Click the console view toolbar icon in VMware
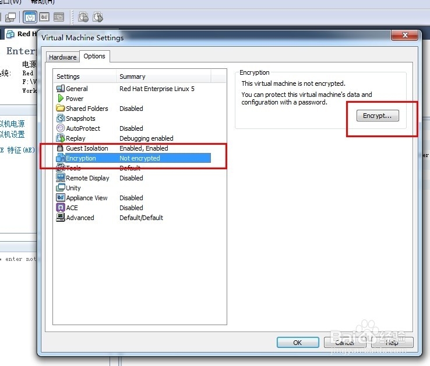 click(30, 17)
